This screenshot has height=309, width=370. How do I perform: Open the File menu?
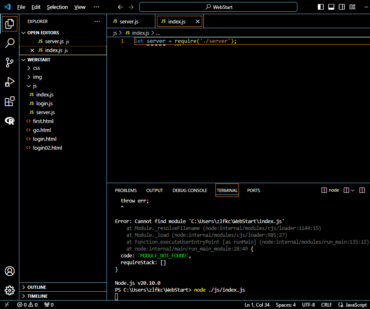click(x=21, y=7)
